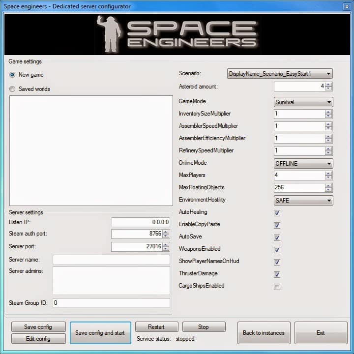354x354 pixels.
Task: Click the Listen IP field
Action: coord(141,222)
